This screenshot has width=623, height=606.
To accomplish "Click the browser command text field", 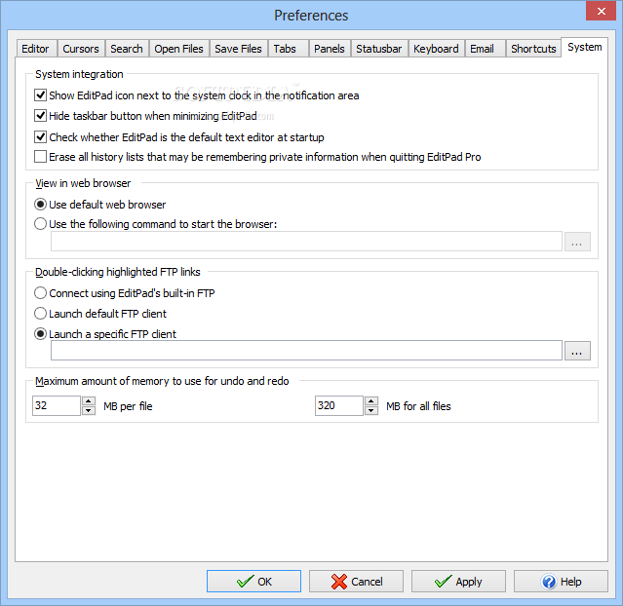I will click(x=306, y=242).
